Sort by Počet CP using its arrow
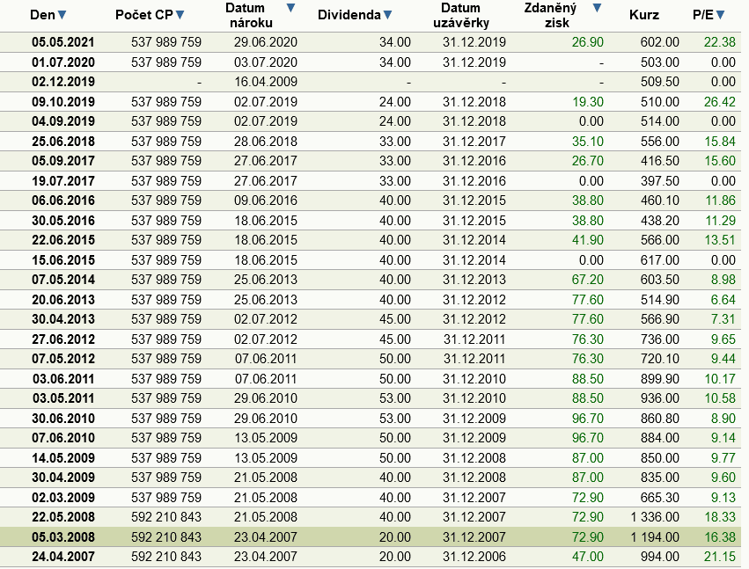 point(180,15)
